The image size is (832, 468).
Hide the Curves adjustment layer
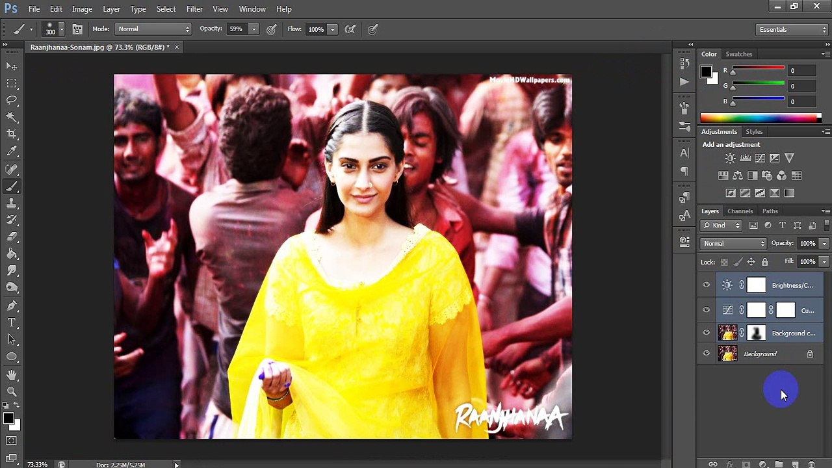[x=707, y=310]
